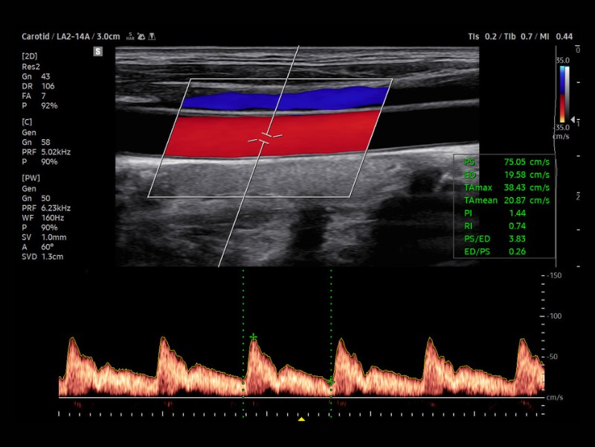
Task: Click the red-filled carotid artery lumen
Action: point(271,134)
